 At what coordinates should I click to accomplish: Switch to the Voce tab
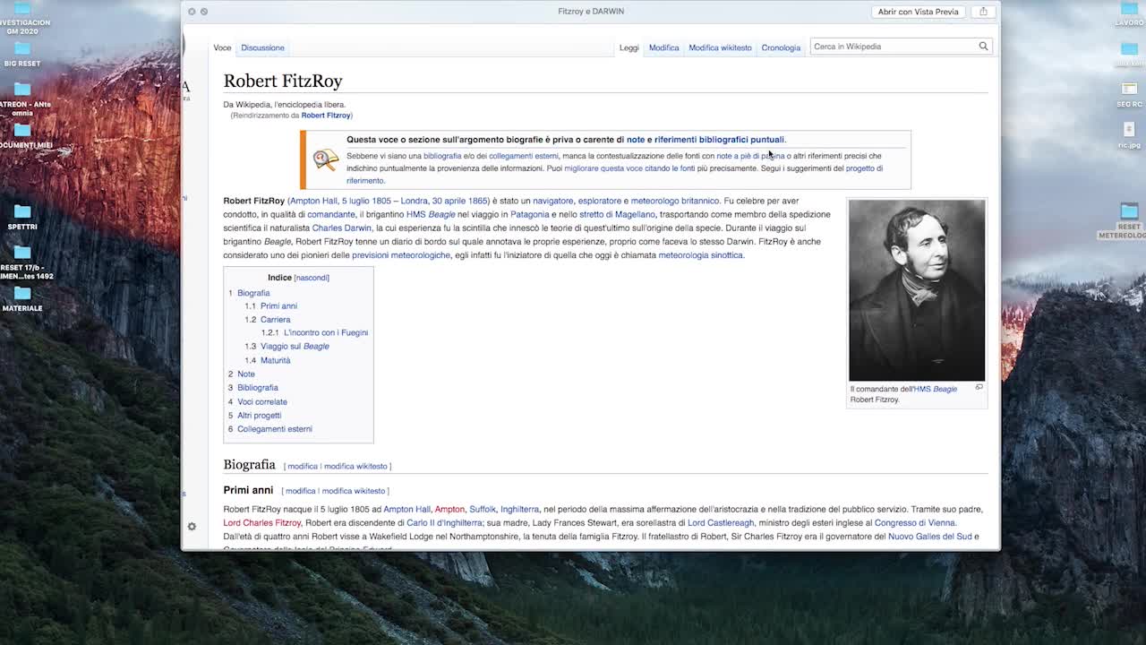pyautogui.click(x=222, y=47)
